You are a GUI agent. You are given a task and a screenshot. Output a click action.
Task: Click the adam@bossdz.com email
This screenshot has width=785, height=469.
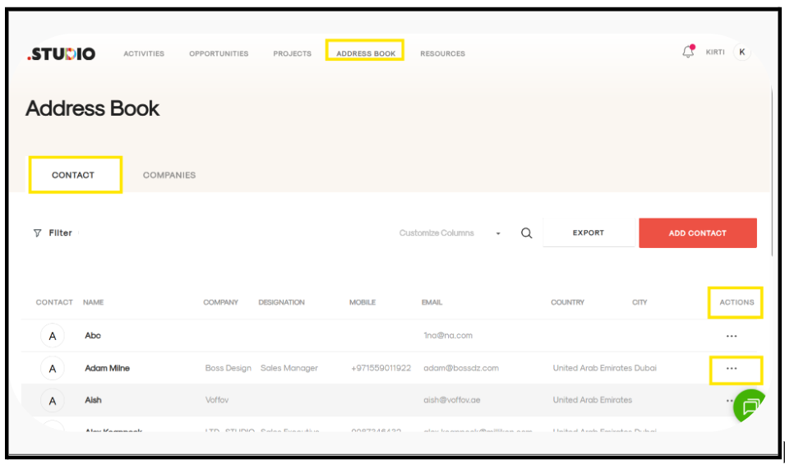tap(461, 368)
